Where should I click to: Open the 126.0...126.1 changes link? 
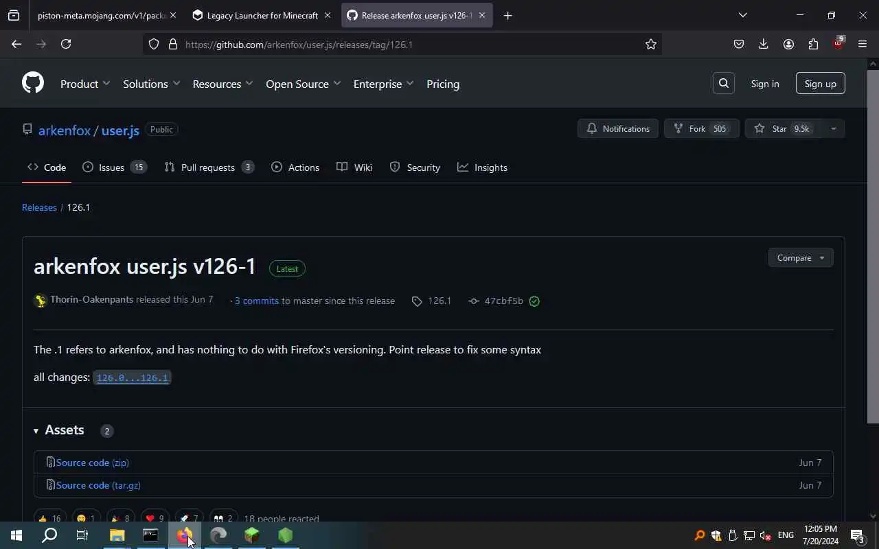(132, 378)
